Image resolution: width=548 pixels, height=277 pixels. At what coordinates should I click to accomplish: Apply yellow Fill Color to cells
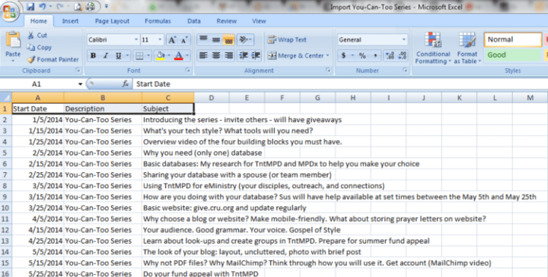161,55
